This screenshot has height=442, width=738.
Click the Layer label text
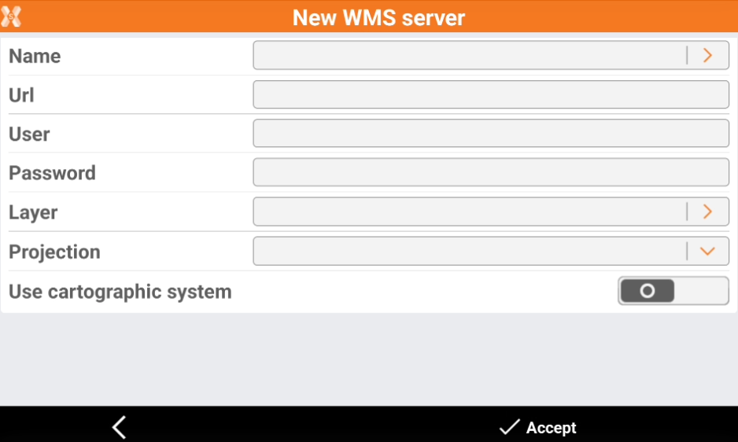[33, 212]
